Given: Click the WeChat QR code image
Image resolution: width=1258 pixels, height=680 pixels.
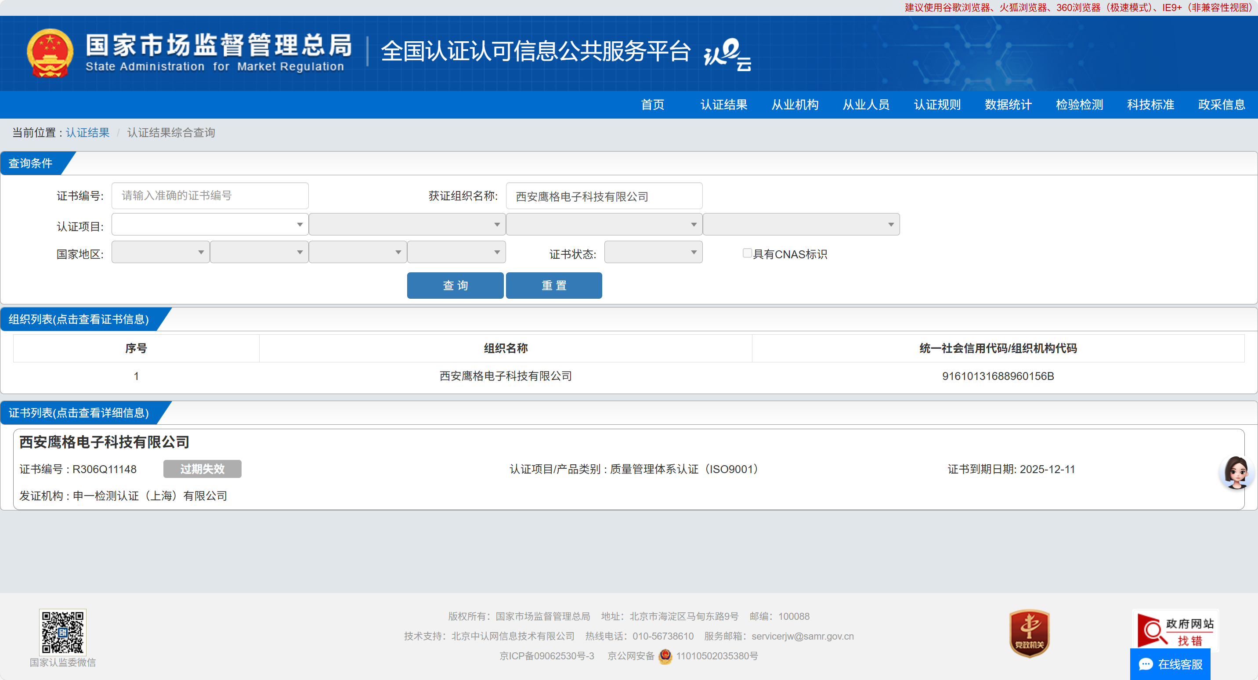Looking at the screenshot, I should coord(62,632).
